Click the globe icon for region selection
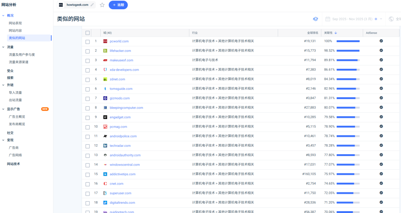This screenshot has height=213, width=401. 391,19
